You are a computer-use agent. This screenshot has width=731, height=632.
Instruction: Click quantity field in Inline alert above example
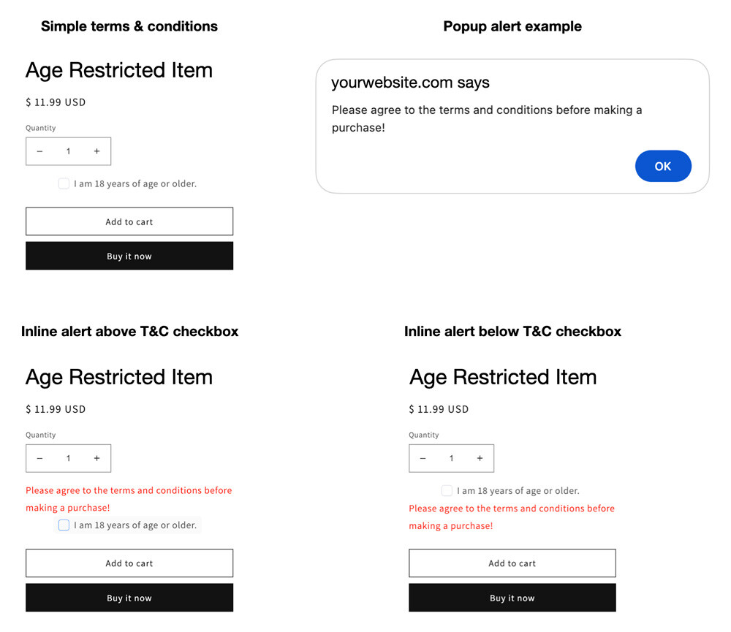(x=68, y=458)
